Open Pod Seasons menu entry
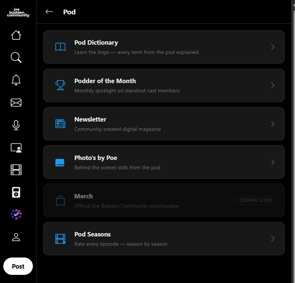This screenshot has width=295, height=283. click(164, 239)
